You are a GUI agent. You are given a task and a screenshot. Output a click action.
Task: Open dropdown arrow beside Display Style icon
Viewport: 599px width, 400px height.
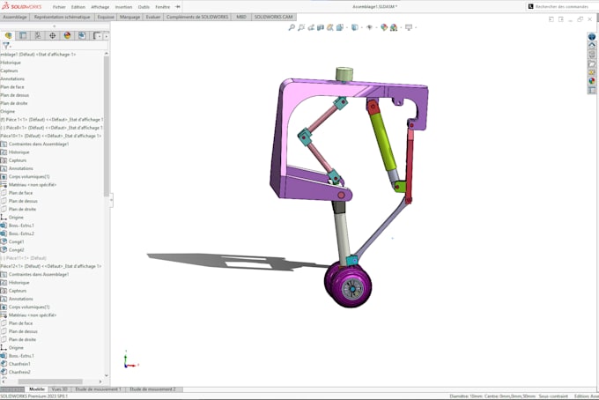[361, 27]
